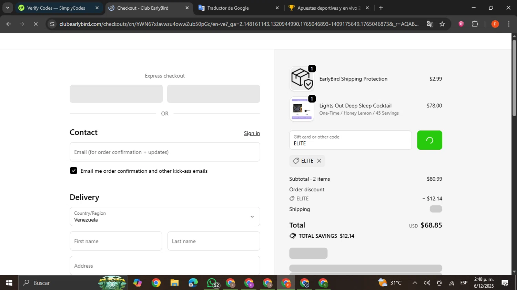The image size is (517, 290).
Task: Remove the ELITE discount tag with X
Action: [319, 161]
